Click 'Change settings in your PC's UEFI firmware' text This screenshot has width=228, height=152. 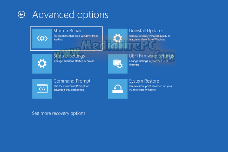click(x=149, y=63)
